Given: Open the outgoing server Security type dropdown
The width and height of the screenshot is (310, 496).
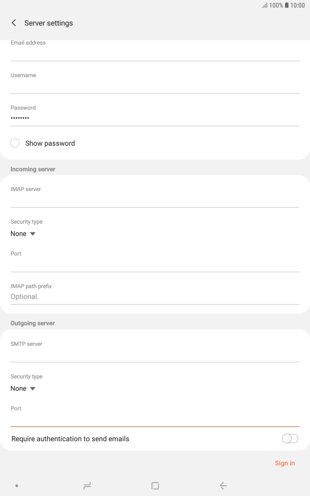Looking at the screenshot, I should coord(23,389).
